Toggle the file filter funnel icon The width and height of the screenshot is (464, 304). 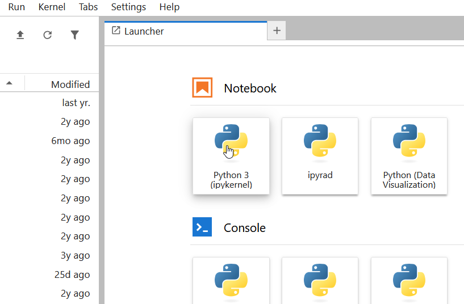point(75,35)
